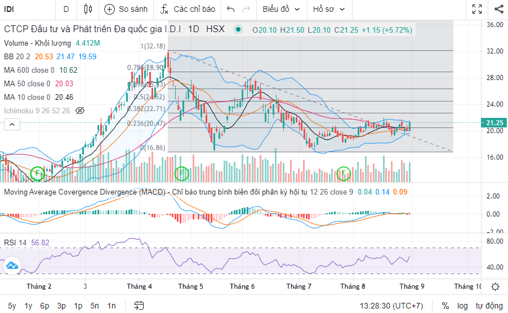508x313 pixels.
Task: Click the redo arrow in toolbar
Action: [x=246, y=9]
